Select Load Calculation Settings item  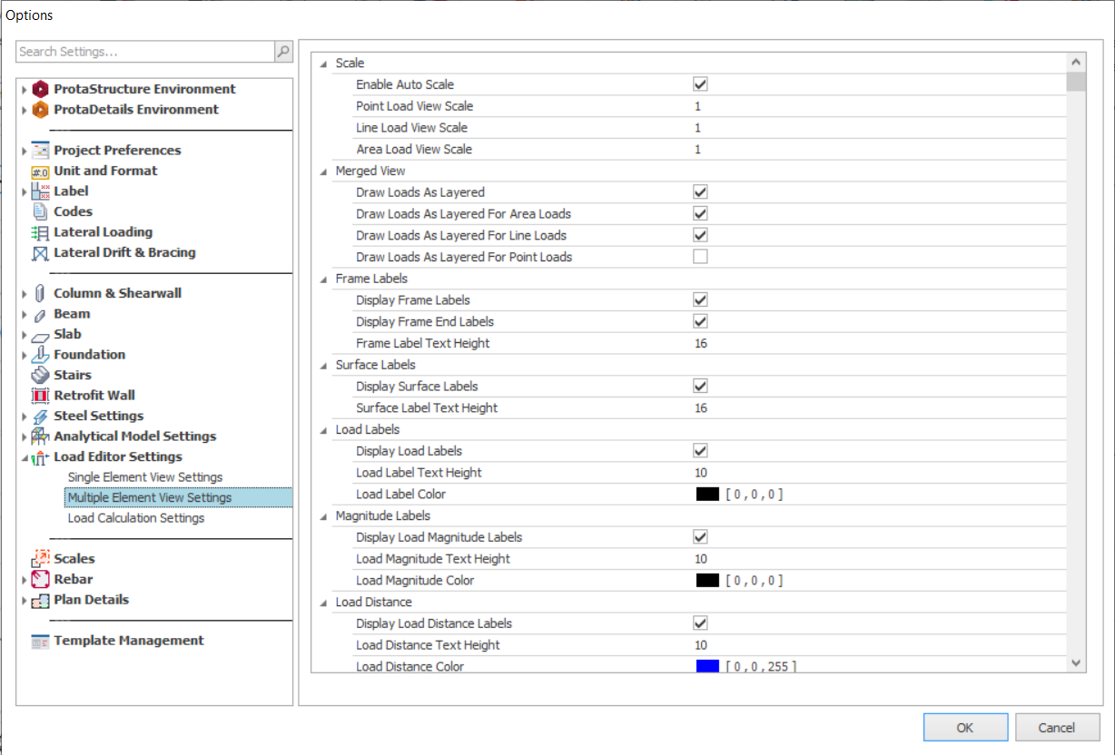pos(135,518)
